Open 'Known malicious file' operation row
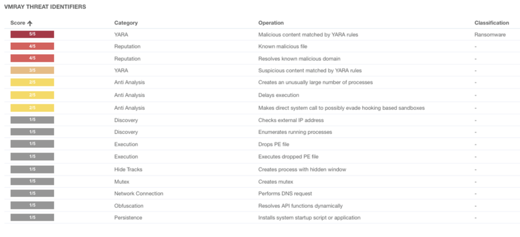This screenshot has height=237, width=520. pos(285,46)
